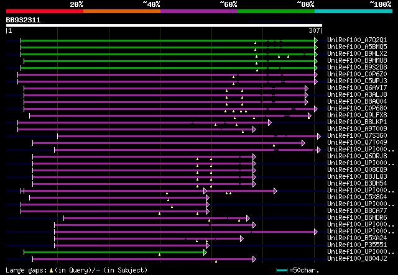
Task: Click the green alignment bar for A7Q2Q1
Action: click(167, 40)
